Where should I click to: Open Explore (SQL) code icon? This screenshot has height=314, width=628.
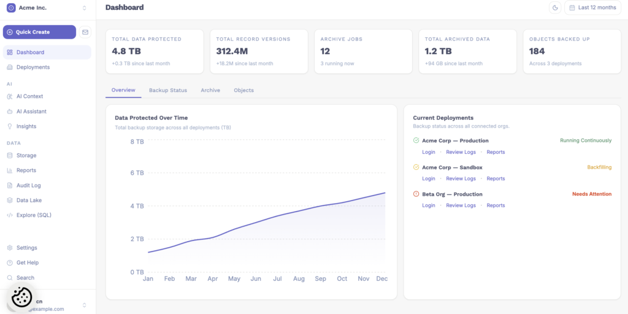[x=10, y=215]
